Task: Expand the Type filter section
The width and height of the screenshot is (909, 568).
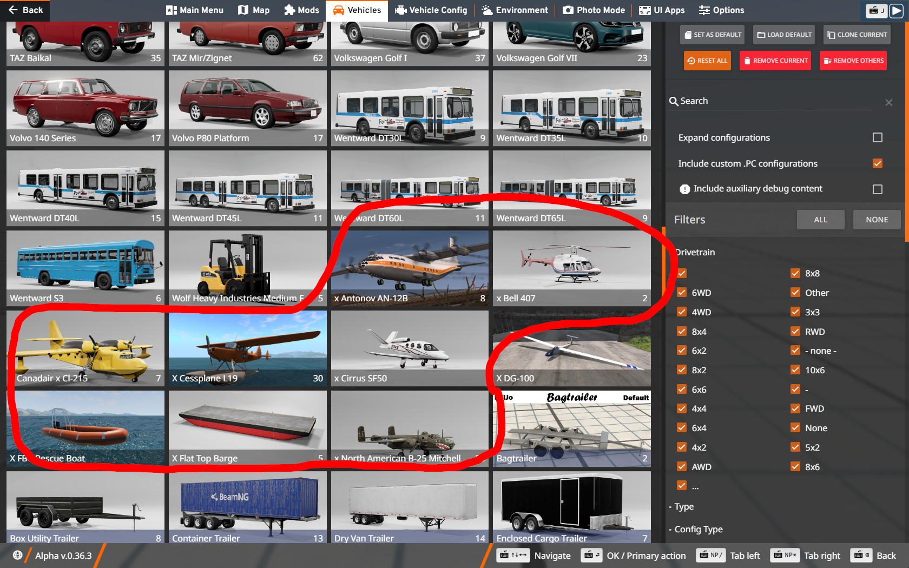Action: pyautogui.click(x=682, y=506)
